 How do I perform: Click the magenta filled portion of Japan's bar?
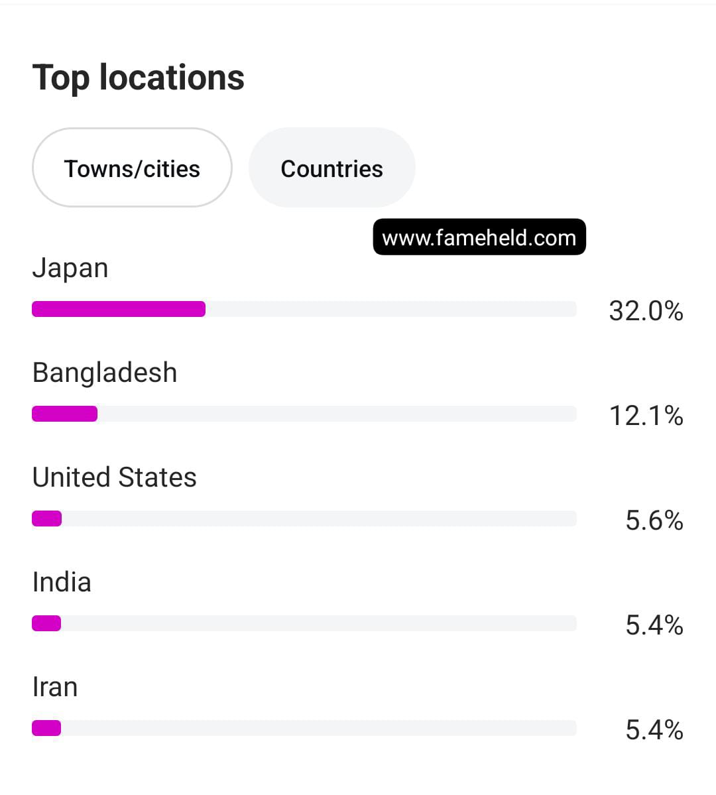click(119, 309)
